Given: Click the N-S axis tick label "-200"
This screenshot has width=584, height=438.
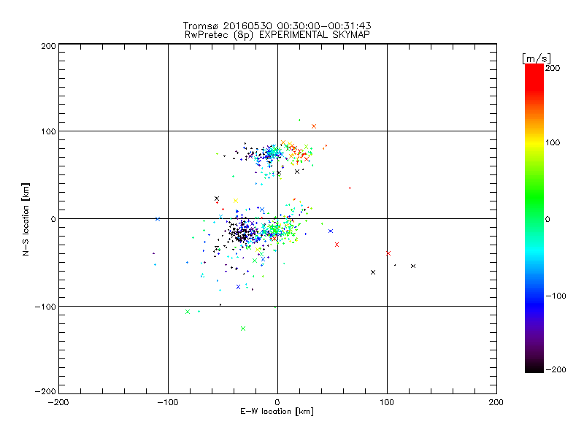Looking at the screenshot, I should (x=45, y=391).
